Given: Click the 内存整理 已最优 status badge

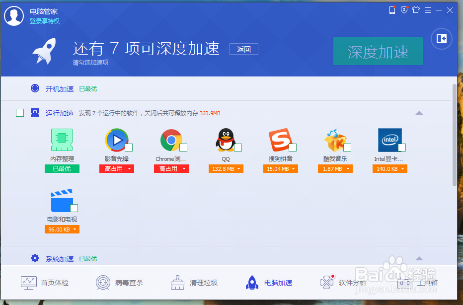Looking at the screenshot, I should click(x=62, y=168).
